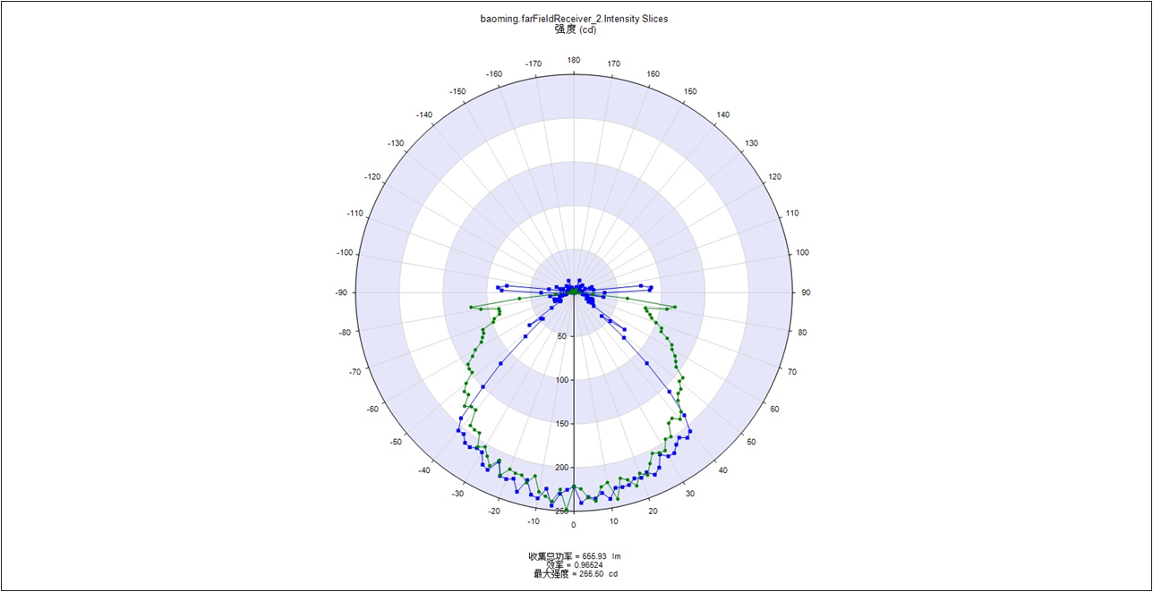Click the '-30' angle label
1153x592 pixels.
click(457, 494)
